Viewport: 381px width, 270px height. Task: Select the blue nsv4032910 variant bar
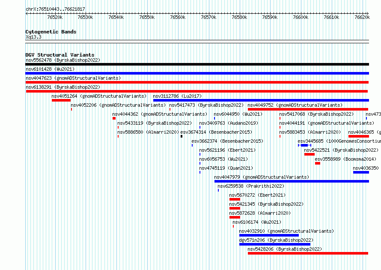coord(269,235)
